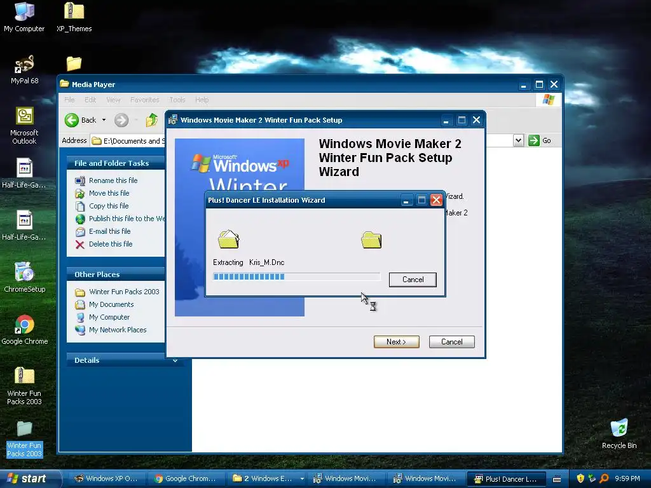Viewport: 651px width, 488px height.
Task: Click the Other Places panel header
Action: [x=116, y=274]
